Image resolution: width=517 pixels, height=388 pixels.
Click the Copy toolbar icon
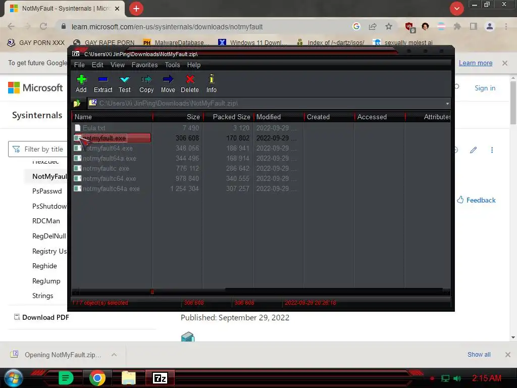(x=146, y=84)
